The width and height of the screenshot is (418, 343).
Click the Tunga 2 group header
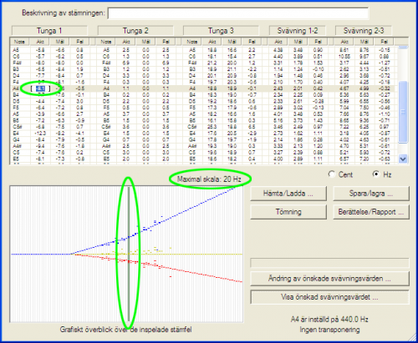[135, 31]
